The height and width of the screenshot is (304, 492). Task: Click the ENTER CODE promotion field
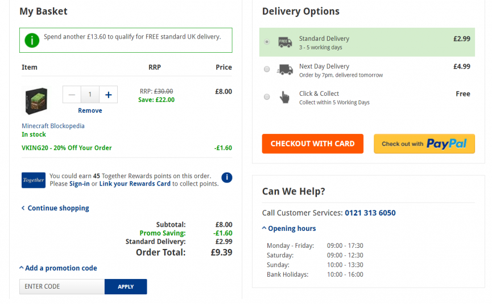(62, 286)
